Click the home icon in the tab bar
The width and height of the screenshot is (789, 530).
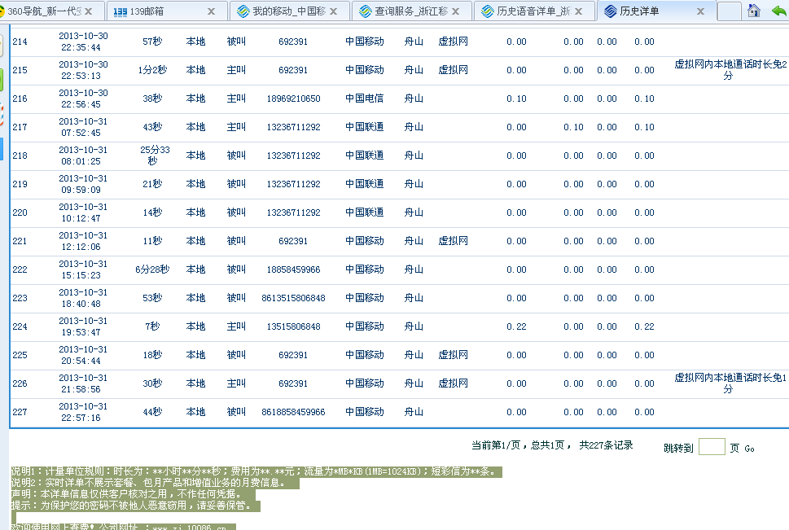click(754, 11)
